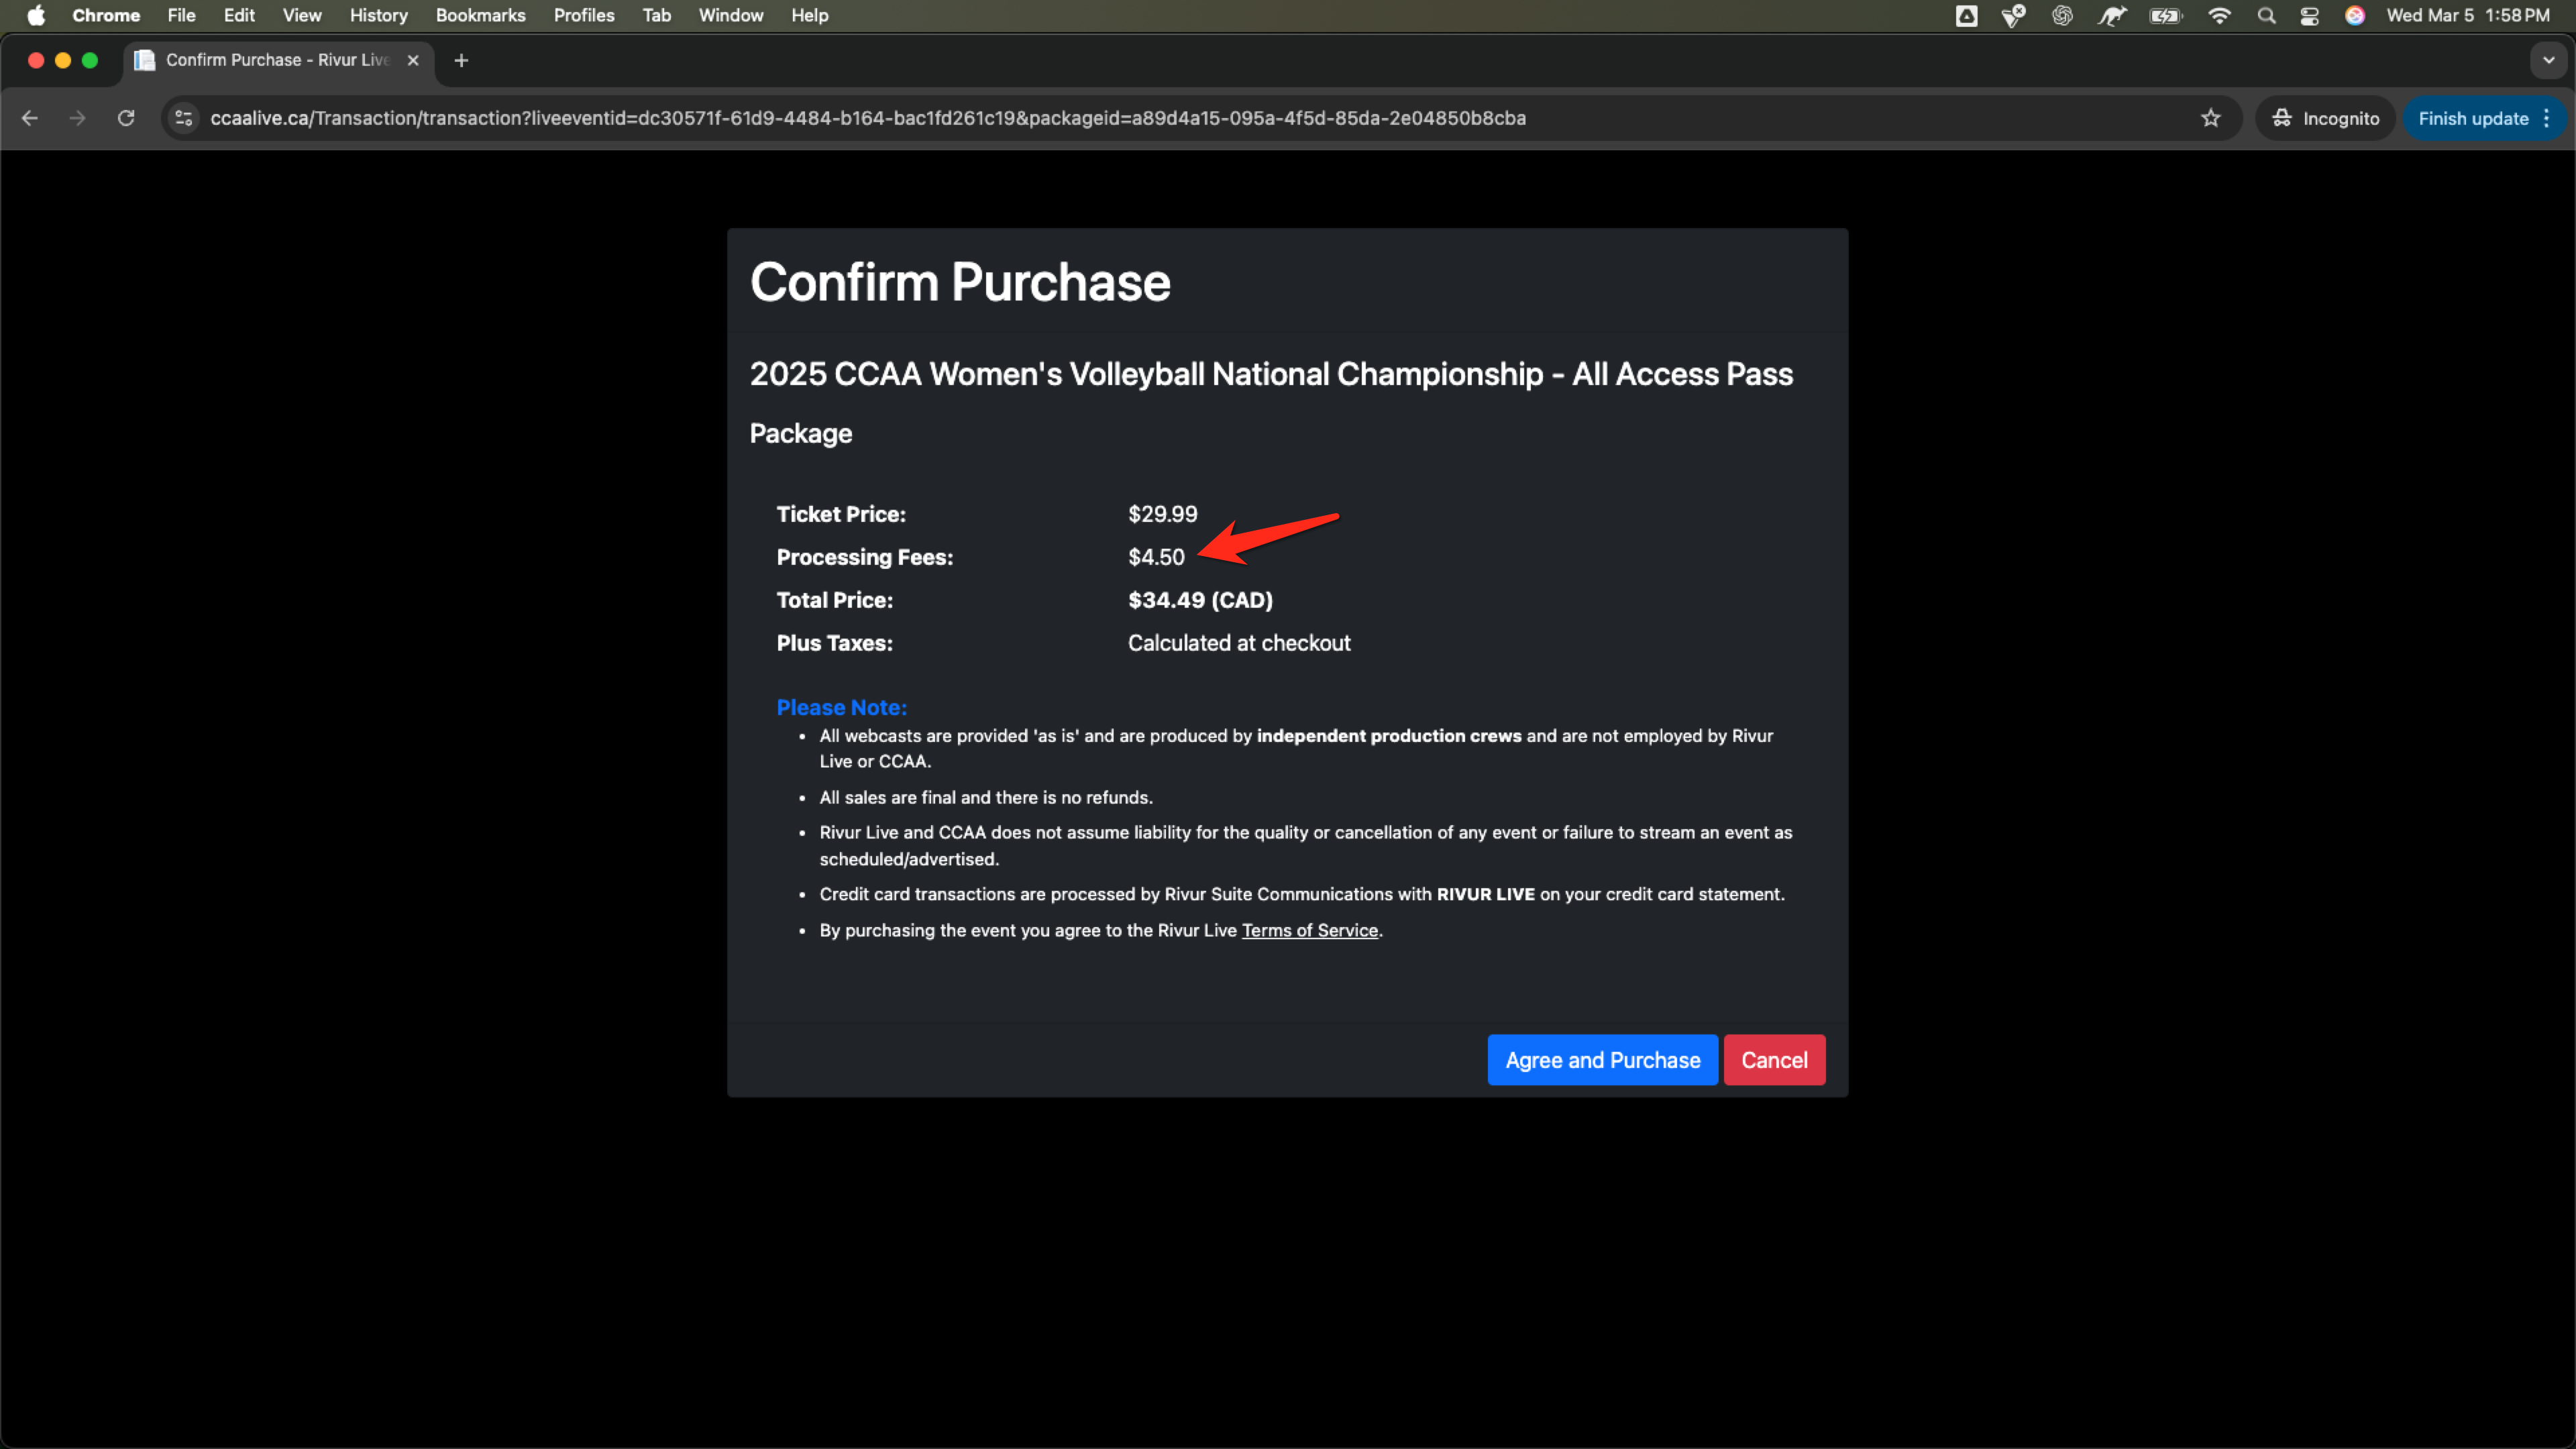Viewport: 2576px width, 1449px height.
Task: Click the forward navigation arrow
Action: (x=78, y=118)
